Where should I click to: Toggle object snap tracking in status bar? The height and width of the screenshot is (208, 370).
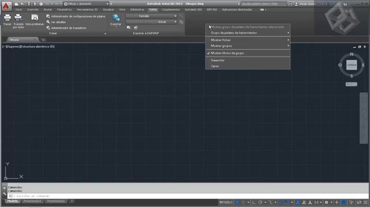coord(280,202)
